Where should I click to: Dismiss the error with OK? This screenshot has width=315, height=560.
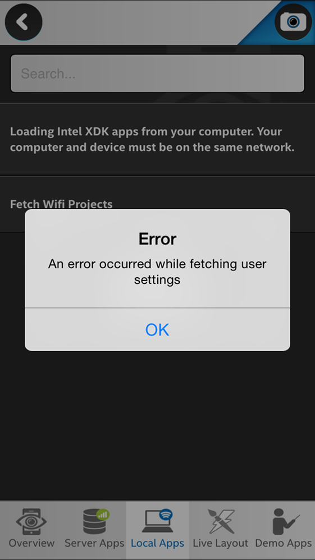pos(157,329)
